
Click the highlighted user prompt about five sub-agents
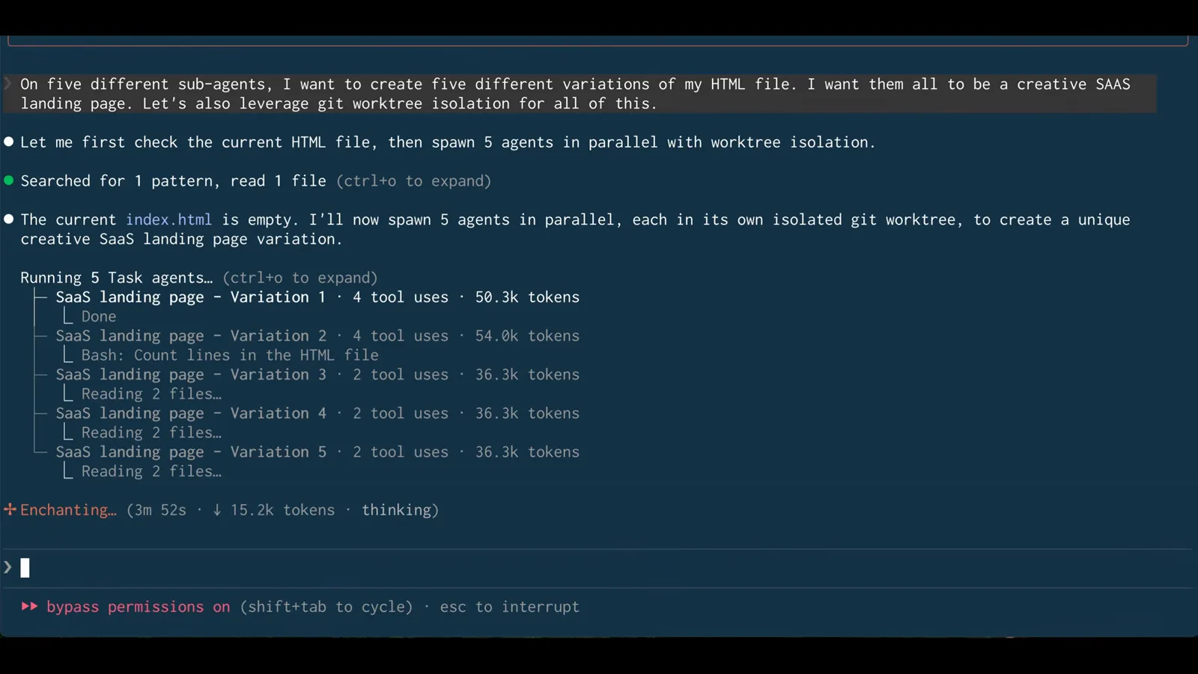pyautogui.click(x=580, y=94)
